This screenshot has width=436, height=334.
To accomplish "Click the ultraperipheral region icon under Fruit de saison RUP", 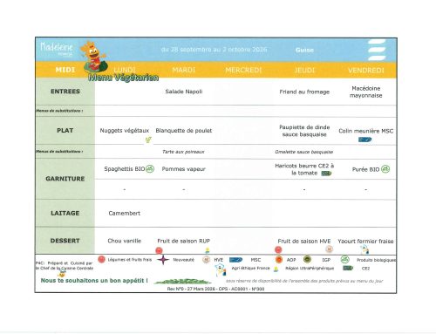I will click(208, 250).
